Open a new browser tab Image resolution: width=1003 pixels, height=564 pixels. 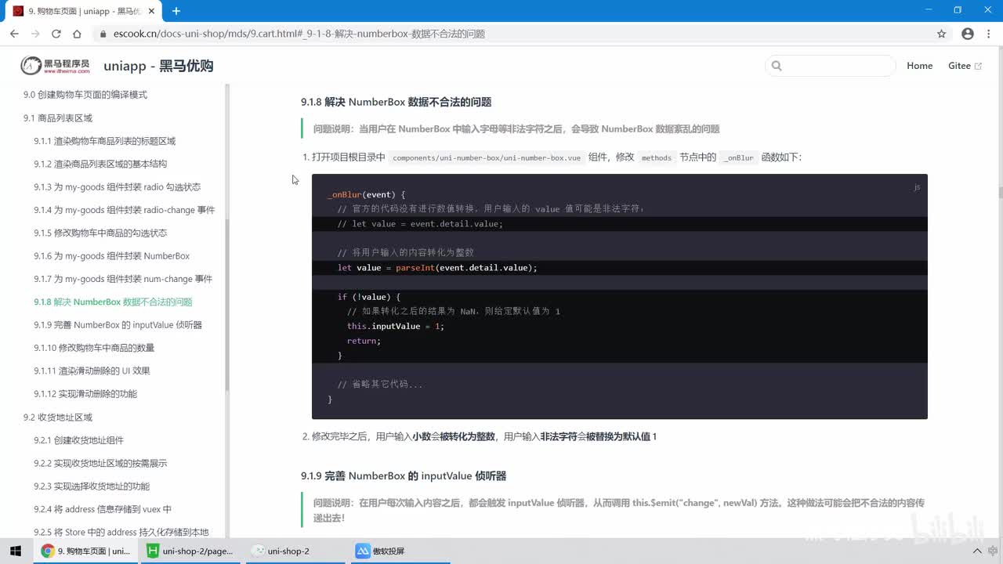coord(176,11)
